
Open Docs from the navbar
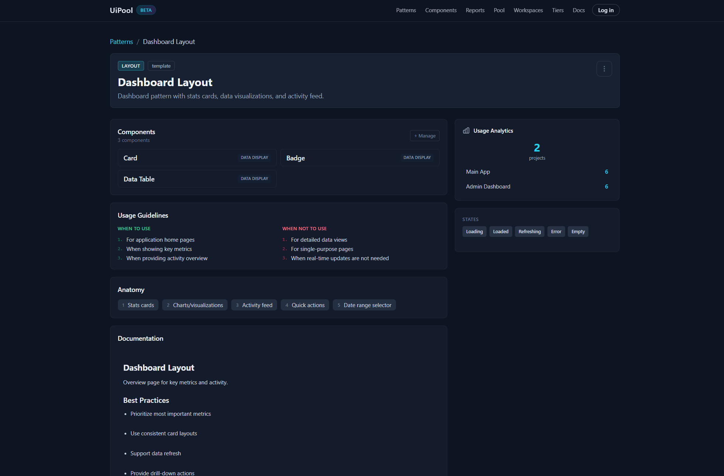578,10
